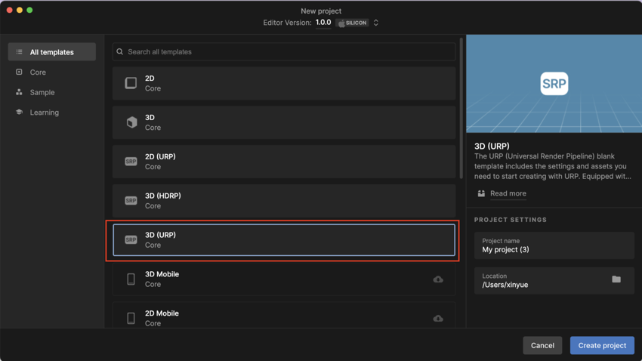Download the 3D Mobile template via cloud icon
Image resolution: width=642 pixels, height=361 pixels.
[x=438, y=279]
